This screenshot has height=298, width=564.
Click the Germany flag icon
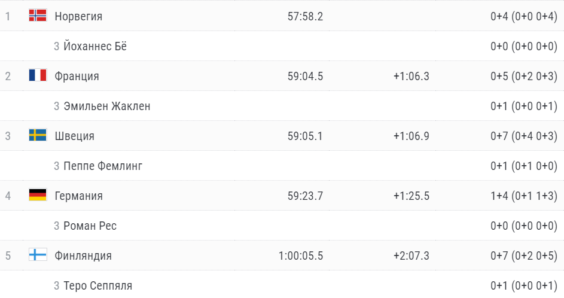tap(38, 195)
